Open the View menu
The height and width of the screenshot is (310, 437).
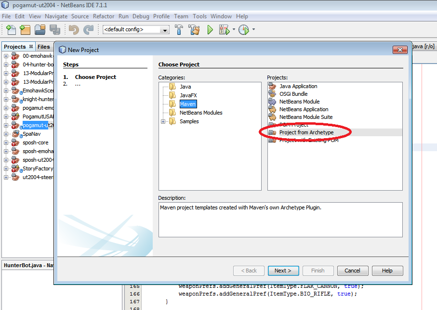pos(35,16)
